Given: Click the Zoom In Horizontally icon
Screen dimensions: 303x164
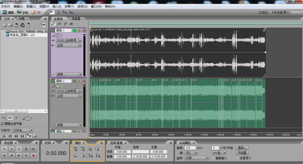Looking at the screenshot, I should tap(75, 149).
